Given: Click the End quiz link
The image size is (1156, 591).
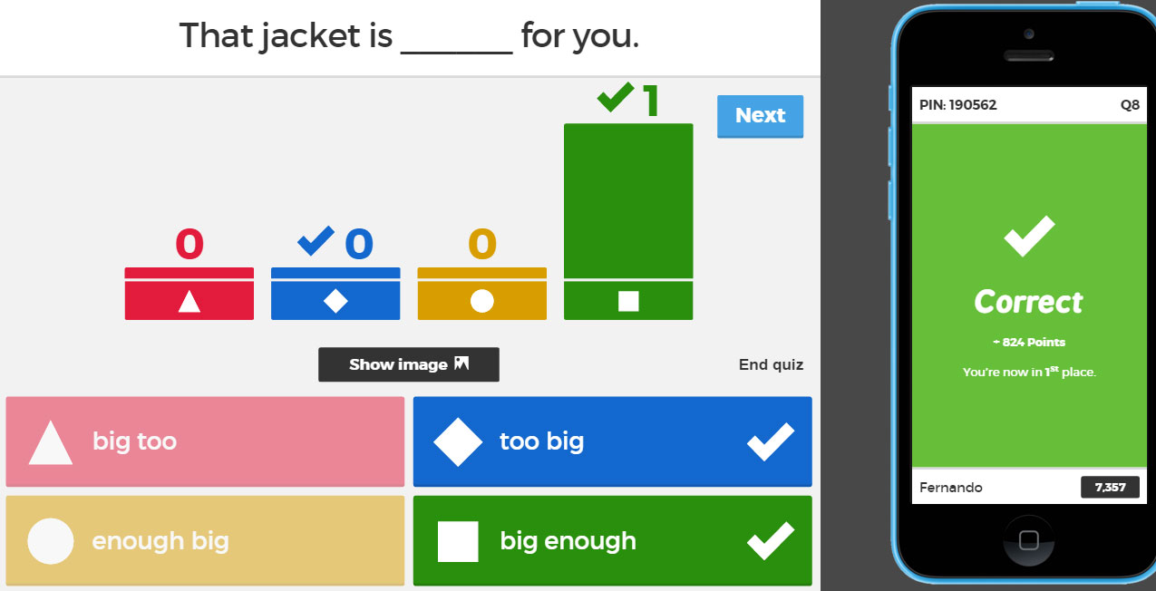Looking at the screenshot, I should coord(771,364).
